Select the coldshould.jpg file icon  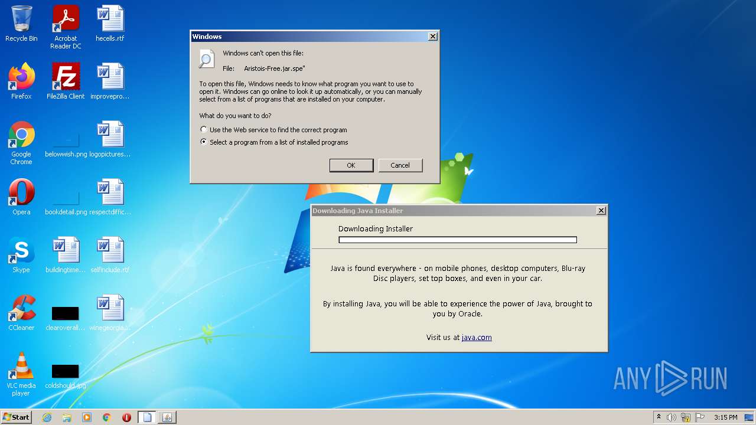pyautogui.click(x=66, y=375)
